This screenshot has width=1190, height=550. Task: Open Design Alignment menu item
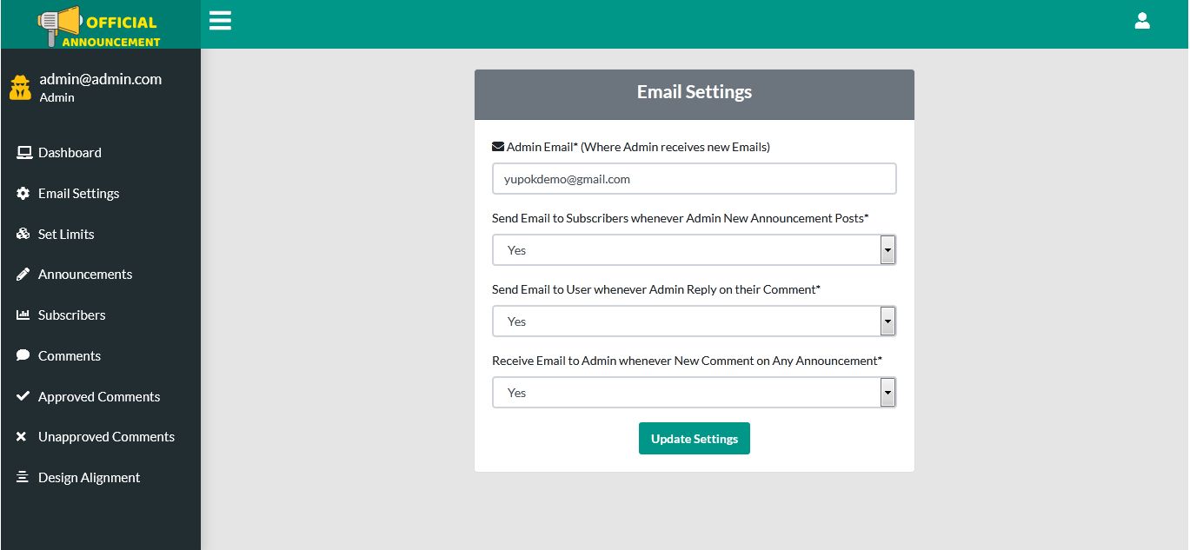click(x=89, y=478)
